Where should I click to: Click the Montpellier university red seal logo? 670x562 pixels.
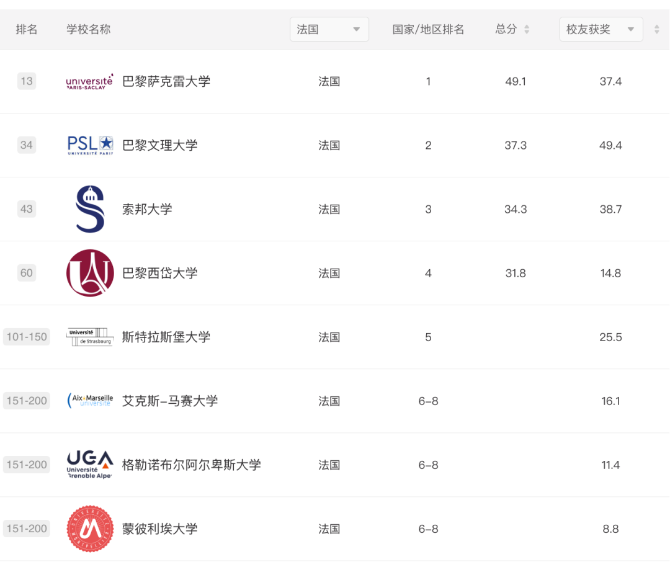pyautogui.click(x=90, y=529)
